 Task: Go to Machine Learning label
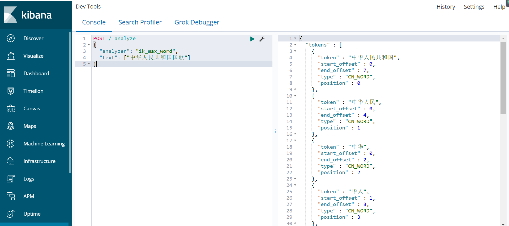pyautogui.click(x=44, y=144)
